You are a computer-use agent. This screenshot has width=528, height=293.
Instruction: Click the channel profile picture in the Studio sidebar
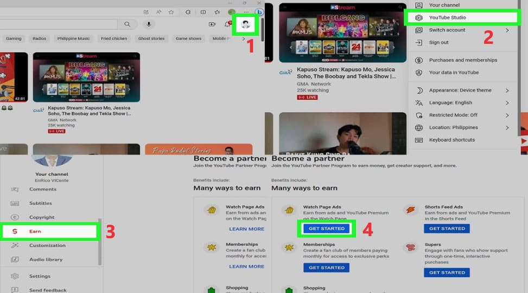[x=52, y=161]
